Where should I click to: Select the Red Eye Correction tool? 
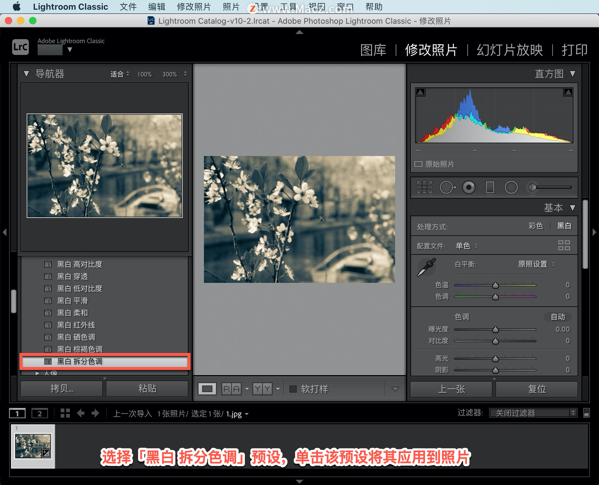(x=469, y=188)
